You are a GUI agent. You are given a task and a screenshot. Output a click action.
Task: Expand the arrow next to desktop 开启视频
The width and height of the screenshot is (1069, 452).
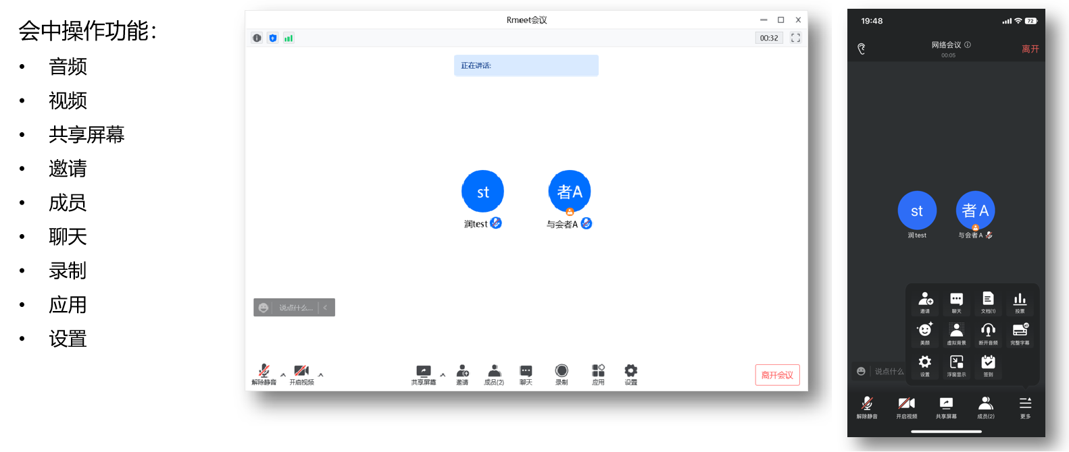click(x=321, y=374)
